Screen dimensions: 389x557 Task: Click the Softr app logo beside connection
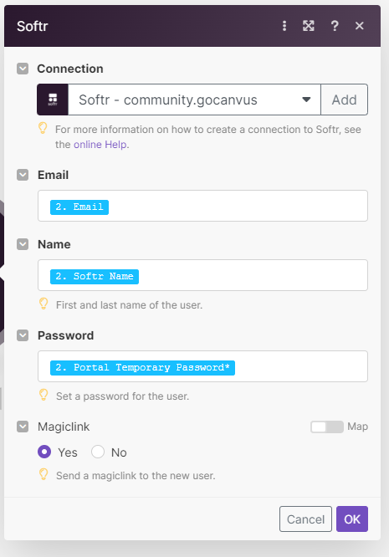pyautogui.click(x=53, y=100)
